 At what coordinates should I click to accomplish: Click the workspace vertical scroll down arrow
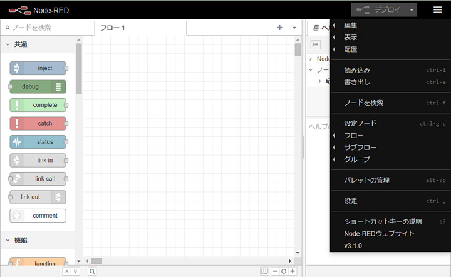298,253
